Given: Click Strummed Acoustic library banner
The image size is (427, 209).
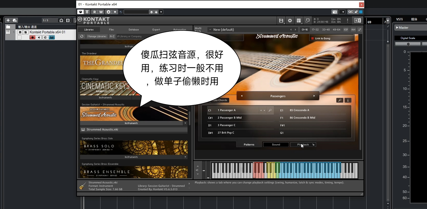Looking at the screenshot, I should coord(134,114).
